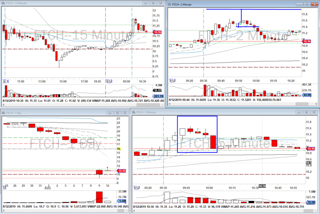Click the horizontal scrollbar thumb in 2 Minute chart

pyautogui.click(x=300, y=104)
